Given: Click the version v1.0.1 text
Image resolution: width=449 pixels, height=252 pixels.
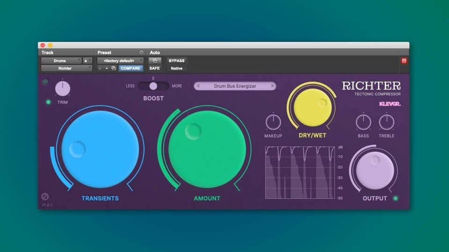Looking at the screenshot, I should 47,205.
